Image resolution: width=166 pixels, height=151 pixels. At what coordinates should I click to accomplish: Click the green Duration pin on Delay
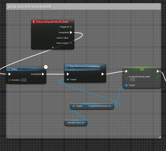coord(10,80)
